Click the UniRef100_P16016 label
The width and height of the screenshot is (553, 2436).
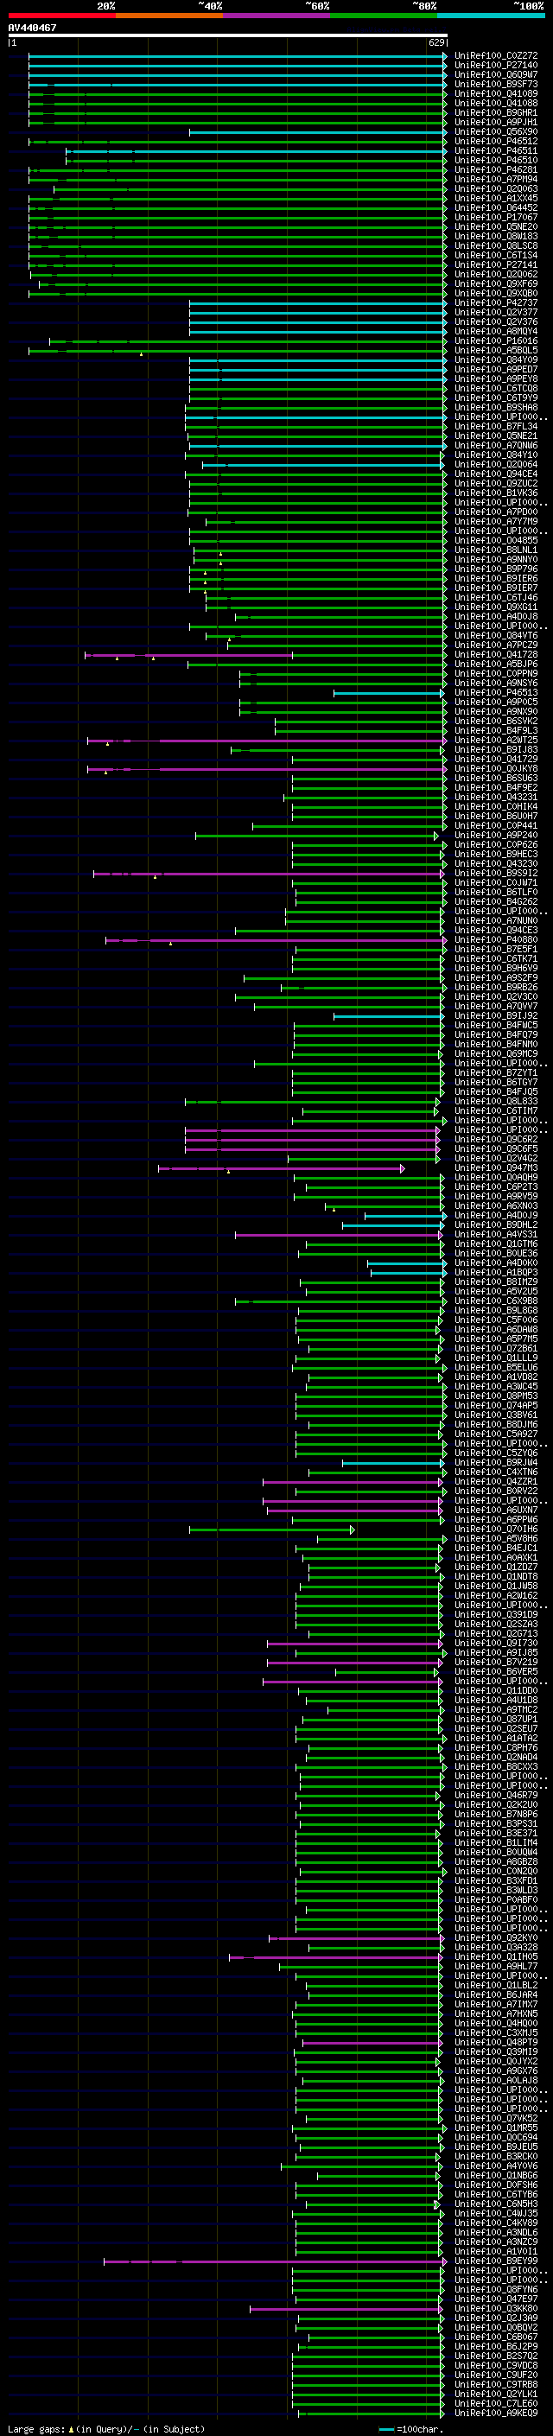pyautogui.click(x=495, y=340)
